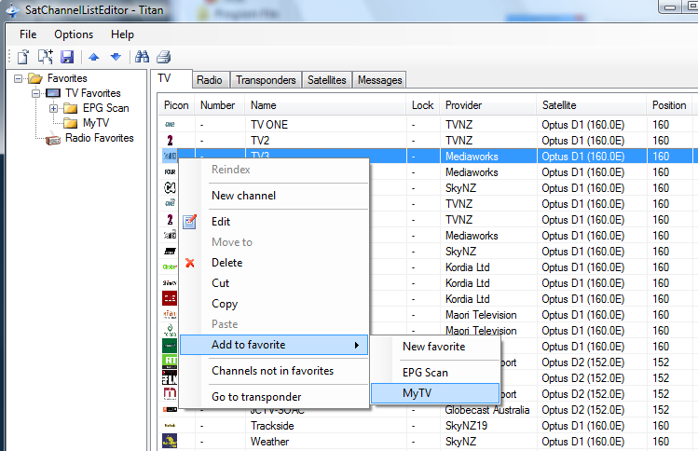Click the new file toolbar icon
This screenshot has height=451, width=698.
click(x=23, y=57)
